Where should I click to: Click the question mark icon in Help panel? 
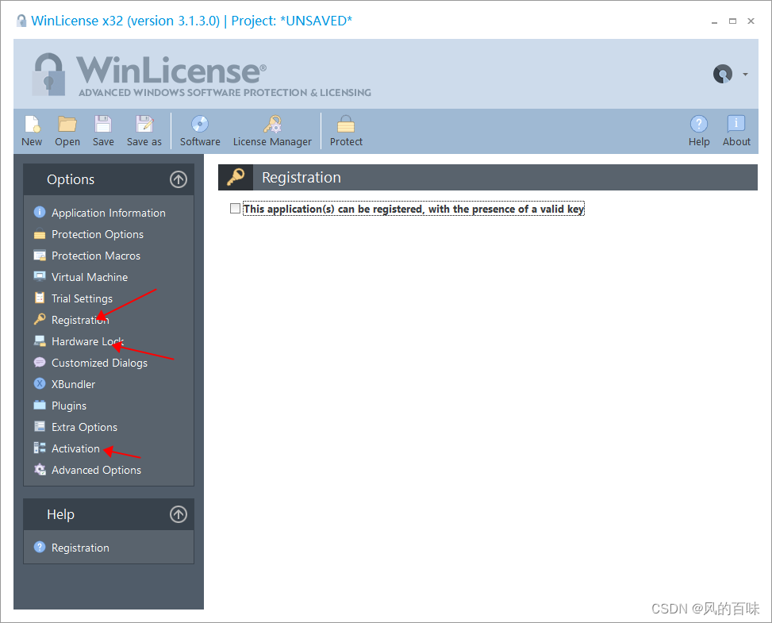click(40, 547)
